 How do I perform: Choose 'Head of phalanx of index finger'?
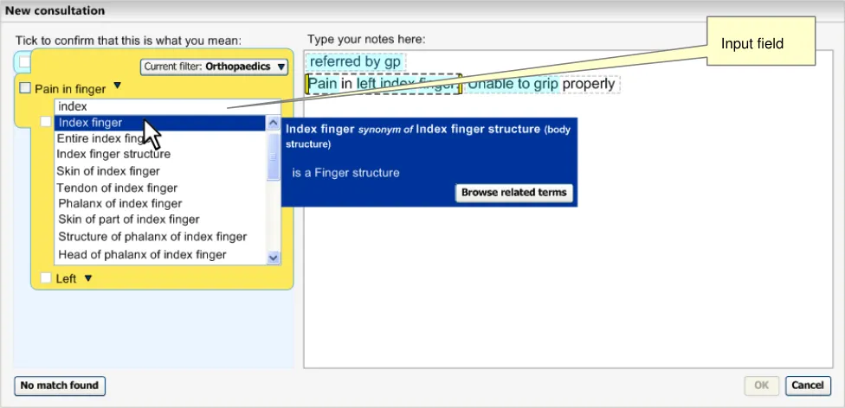click(142, 254)
